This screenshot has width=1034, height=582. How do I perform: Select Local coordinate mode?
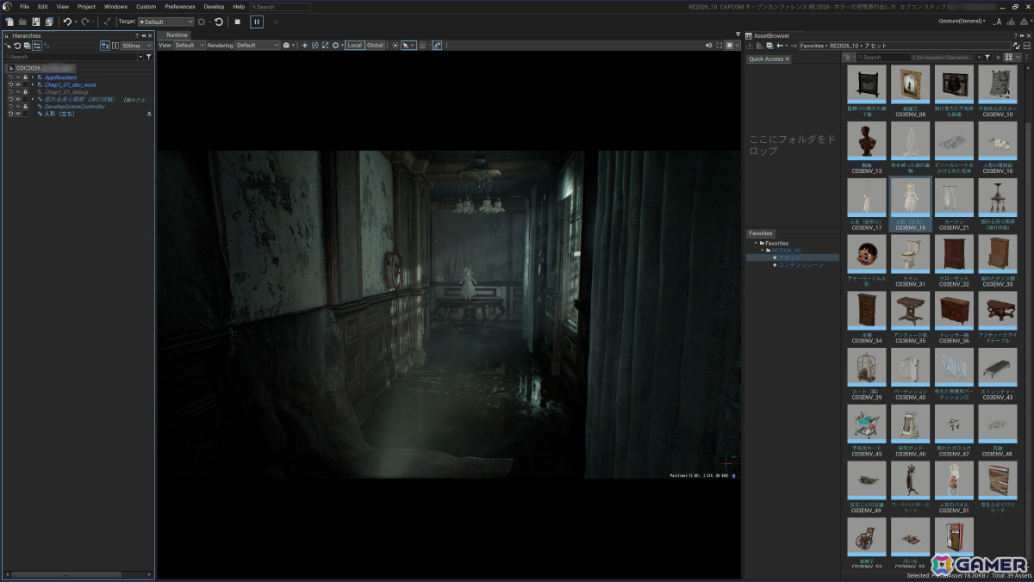click(x=355, y=46)
